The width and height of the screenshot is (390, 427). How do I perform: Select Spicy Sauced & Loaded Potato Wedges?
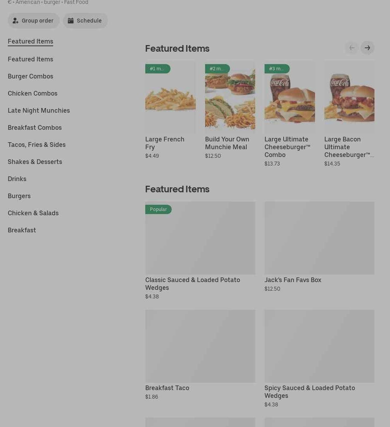tap(319, 346)
